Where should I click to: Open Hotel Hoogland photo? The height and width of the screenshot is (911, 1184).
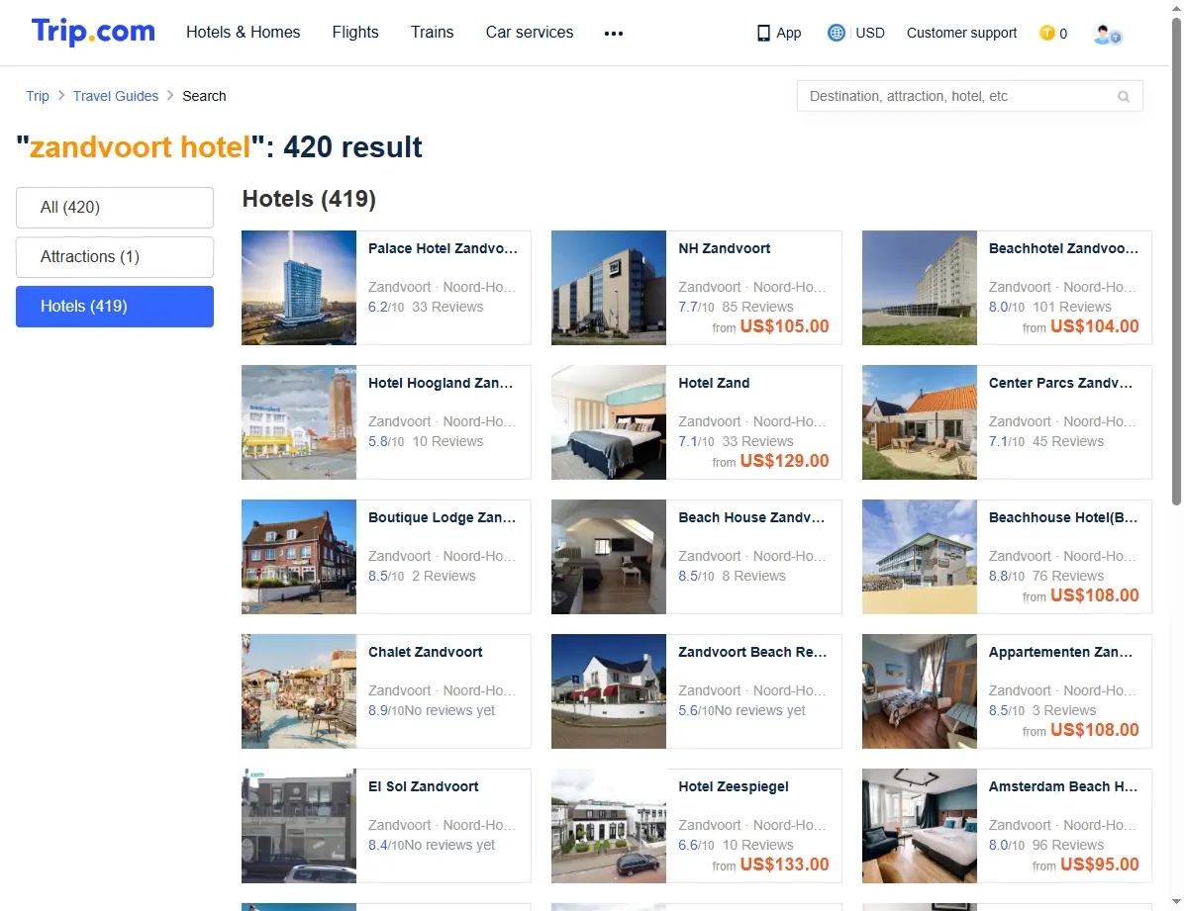pyautogui.click(x=299, y=422)
